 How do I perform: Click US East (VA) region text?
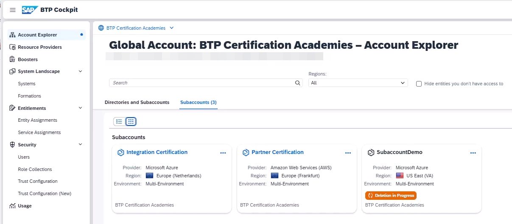[x=420, y=176]
